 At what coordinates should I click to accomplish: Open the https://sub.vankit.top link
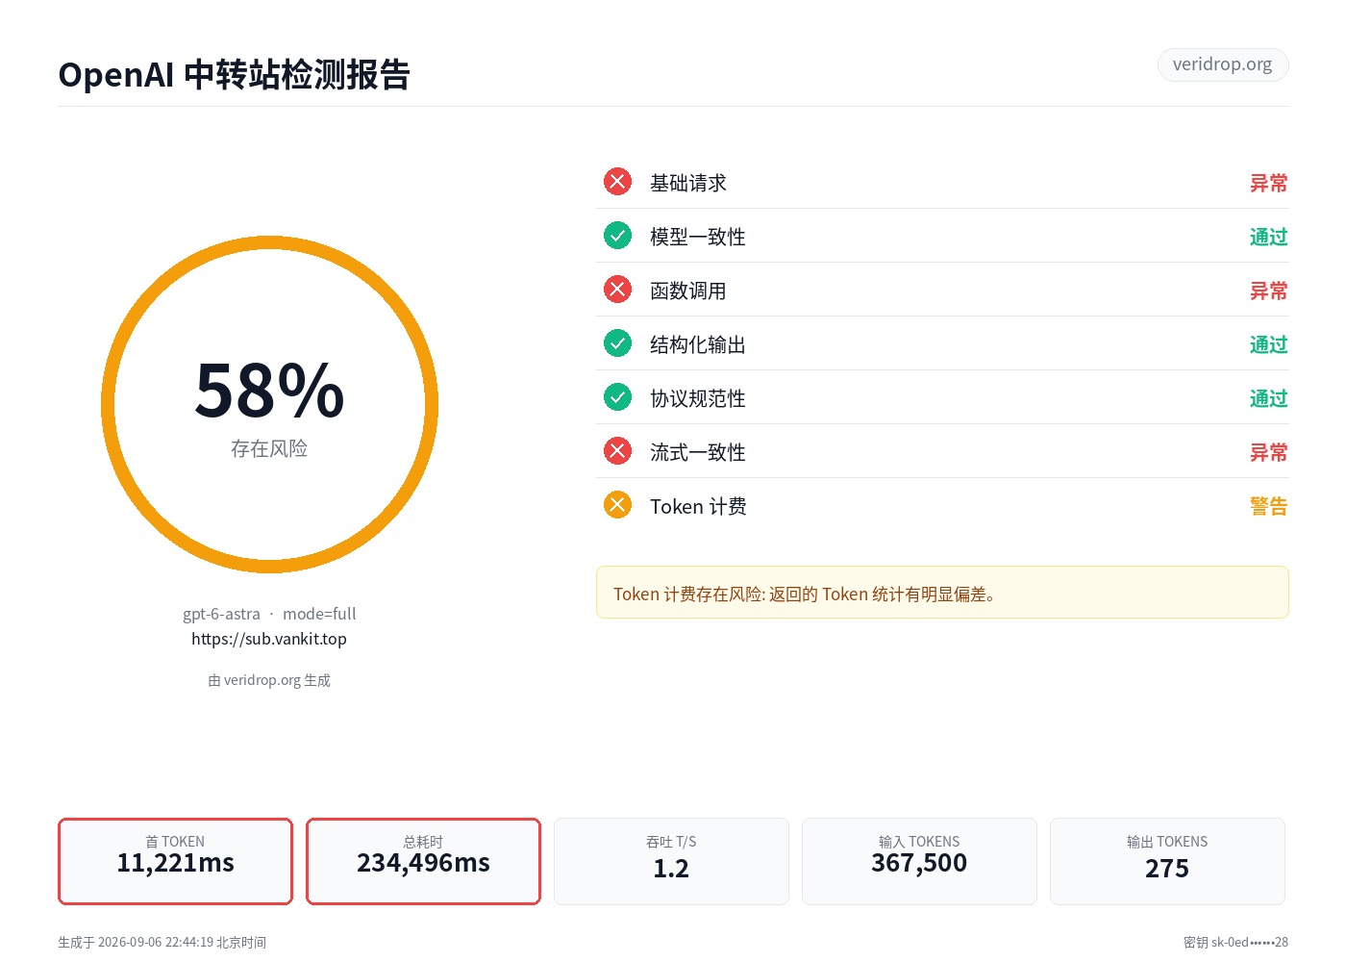(269, 639)
